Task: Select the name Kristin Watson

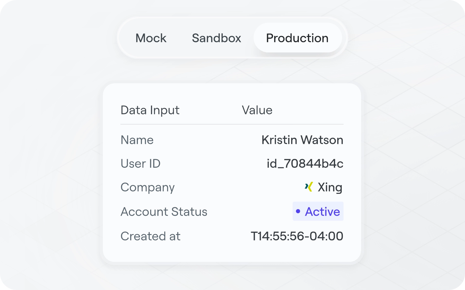Action: 302,140
